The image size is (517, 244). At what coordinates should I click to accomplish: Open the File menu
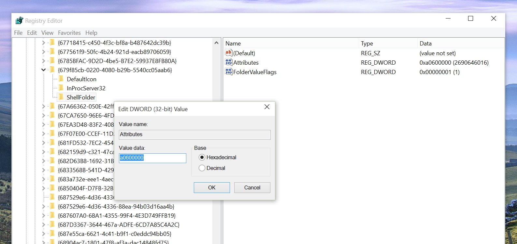click(x=18, y=33)
